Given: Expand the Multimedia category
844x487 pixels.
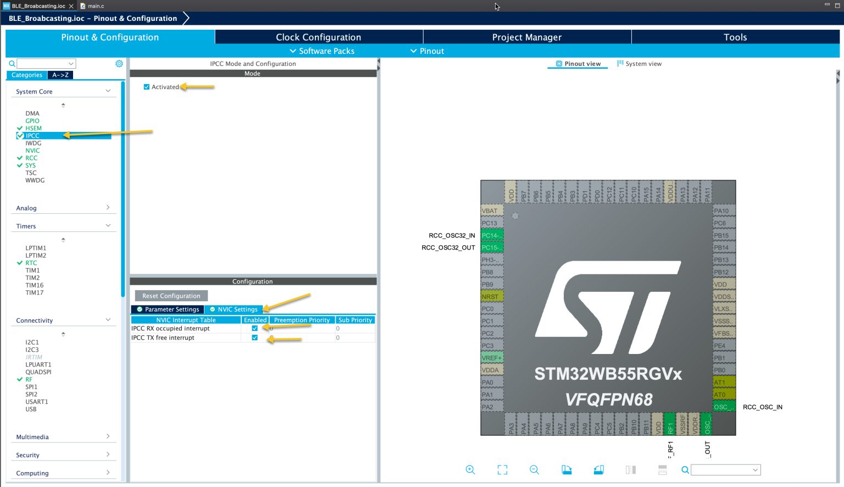Looking at the screenshot, I should 108,436.
